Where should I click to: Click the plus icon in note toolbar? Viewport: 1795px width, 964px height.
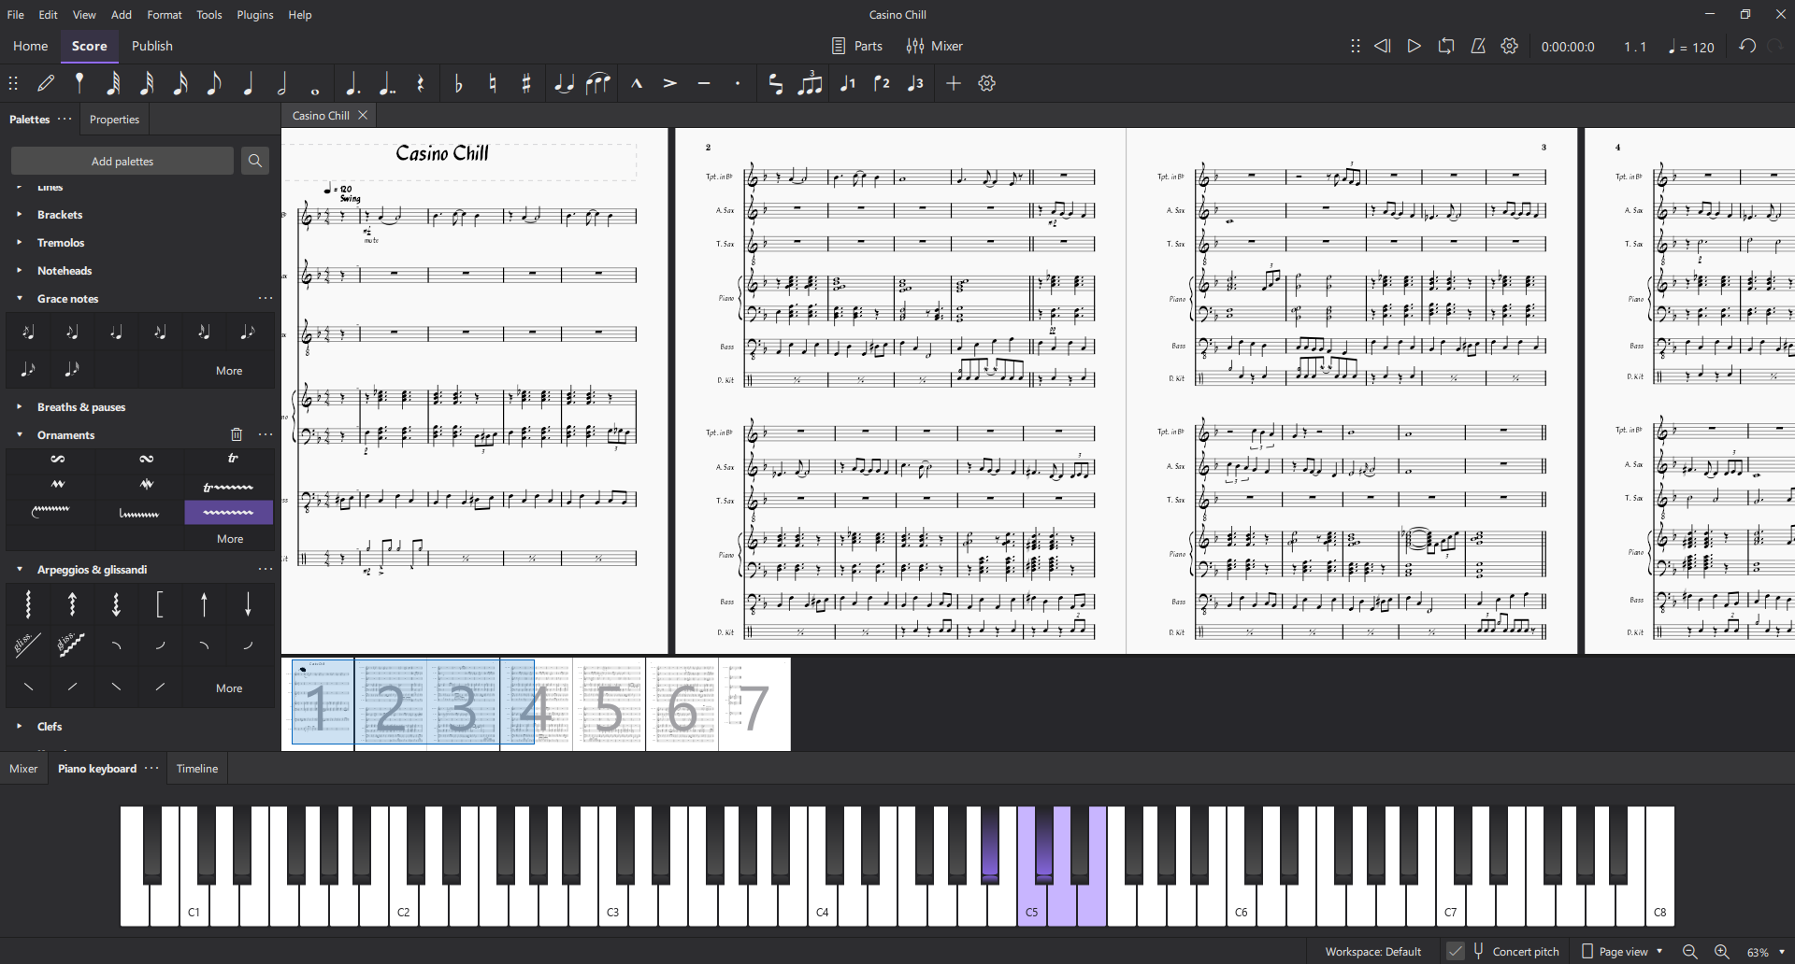953,83
